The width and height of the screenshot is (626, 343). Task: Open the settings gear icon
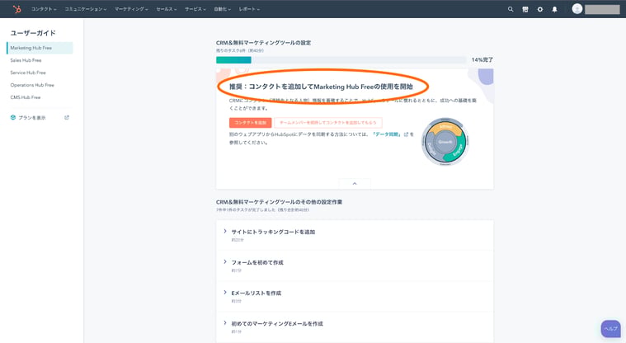(x=539, y=9)
